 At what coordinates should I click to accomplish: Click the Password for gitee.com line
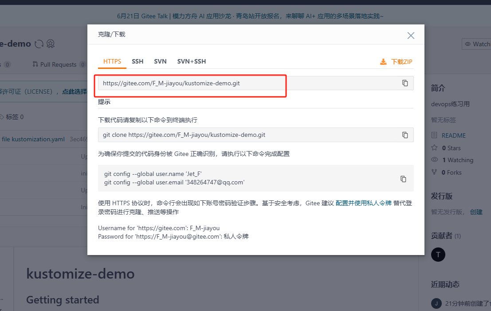[x=173, y=237]
